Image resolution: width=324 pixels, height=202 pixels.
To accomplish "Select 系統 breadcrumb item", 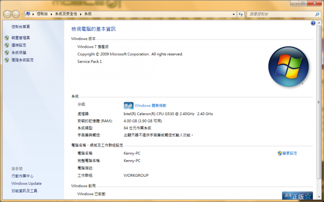I will [88, 14].
